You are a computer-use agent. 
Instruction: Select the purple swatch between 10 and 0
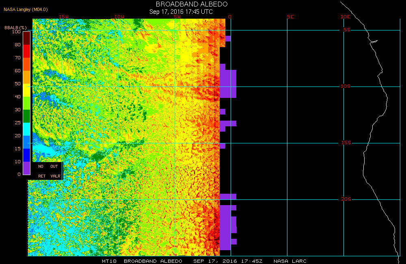point(27,168)
